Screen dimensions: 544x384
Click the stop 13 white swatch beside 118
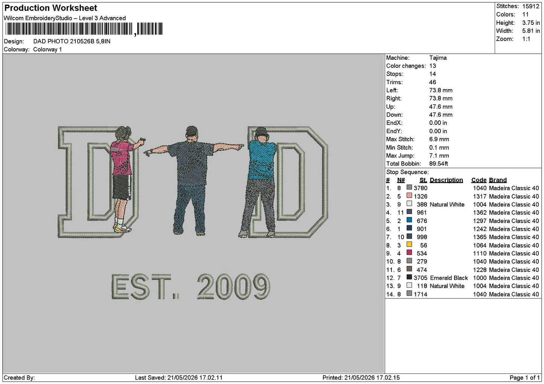tap(409, 285)
